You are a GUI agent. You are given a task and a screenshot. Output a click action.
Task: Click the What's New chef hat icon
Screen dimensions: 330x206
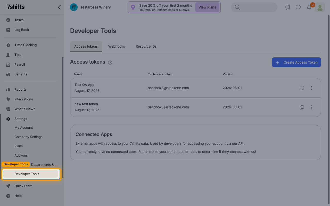pyautogui.click(x=8, y=109)
